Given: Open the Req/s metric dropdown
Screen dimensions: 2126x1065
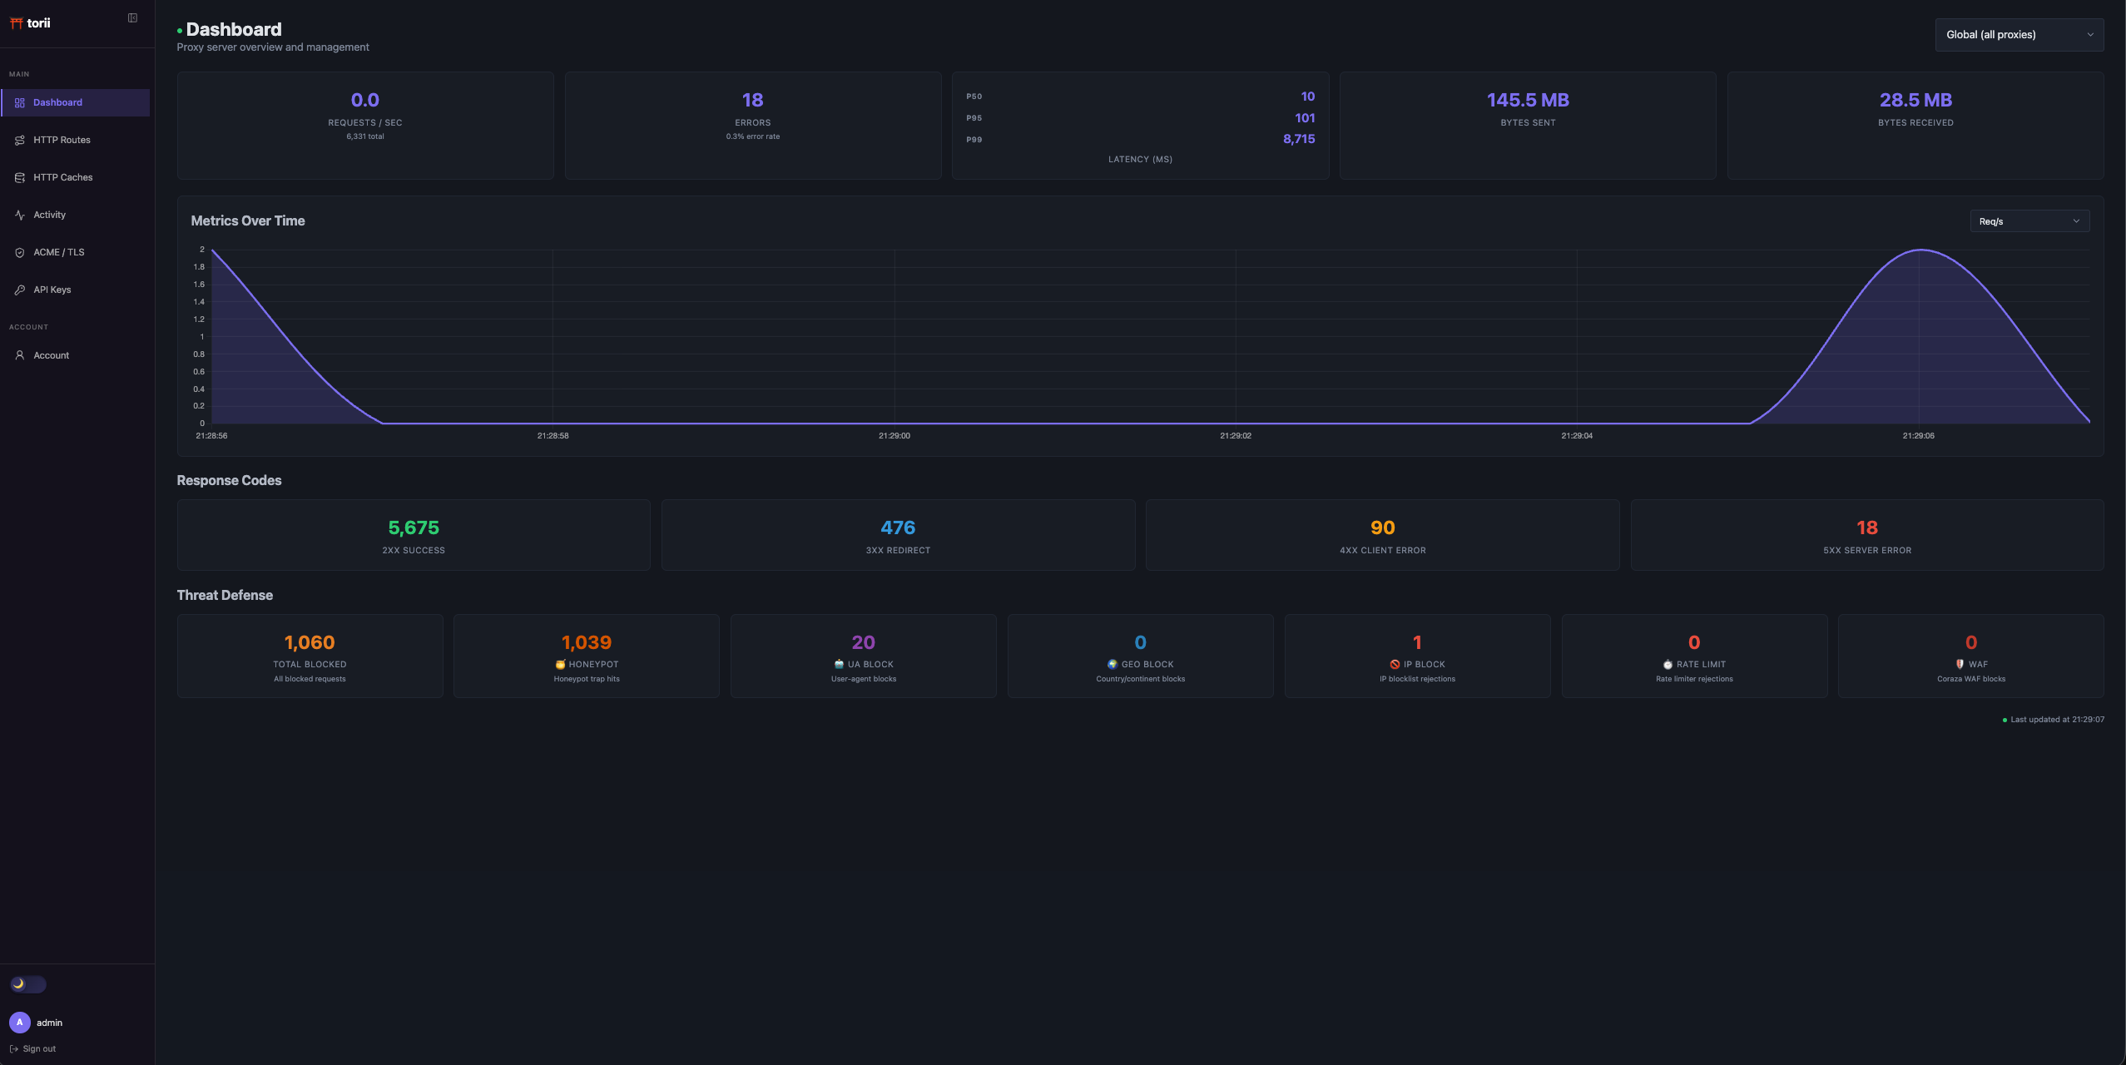Looking at the screenshot, I should (2029, 221).
